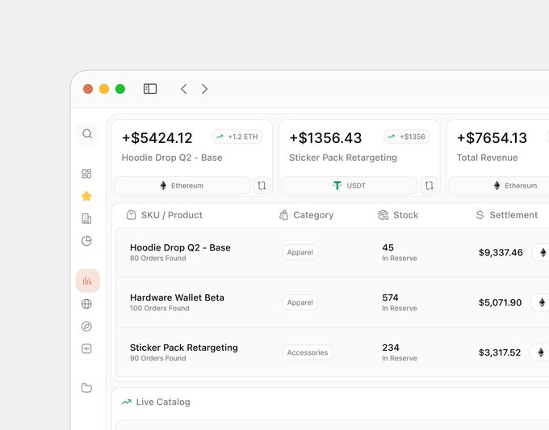Click the 100 Orders Found text

160,309
